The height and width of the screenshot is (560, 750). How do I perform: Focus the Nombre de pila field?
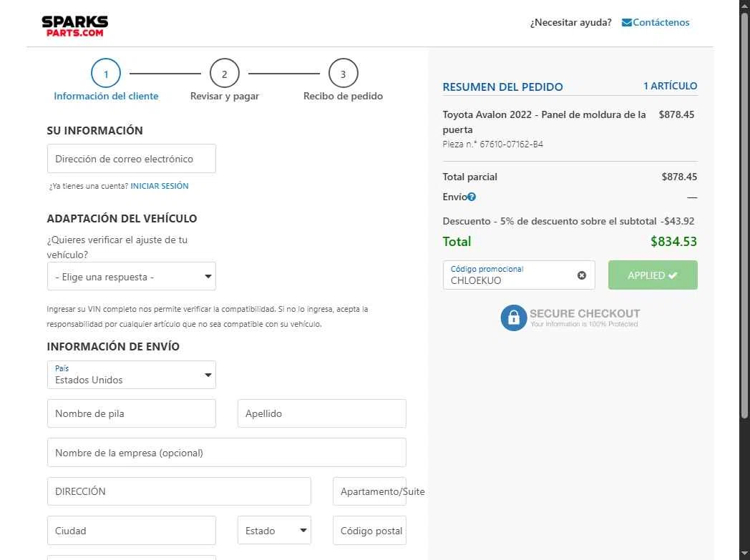click(x=132, y=413)
